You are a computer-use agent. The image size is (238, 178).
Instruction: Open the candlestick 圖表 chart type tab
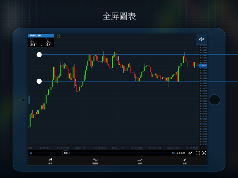(50, 161)
